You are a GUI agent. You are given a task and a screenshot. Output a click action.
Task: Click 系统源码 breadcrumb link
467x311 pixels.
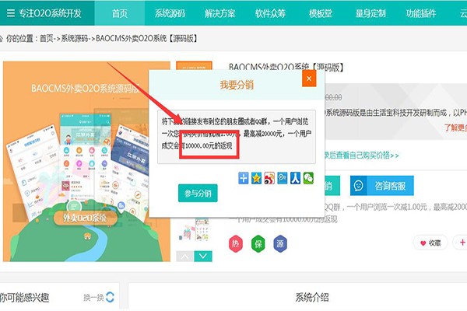[x=75, y=38]
